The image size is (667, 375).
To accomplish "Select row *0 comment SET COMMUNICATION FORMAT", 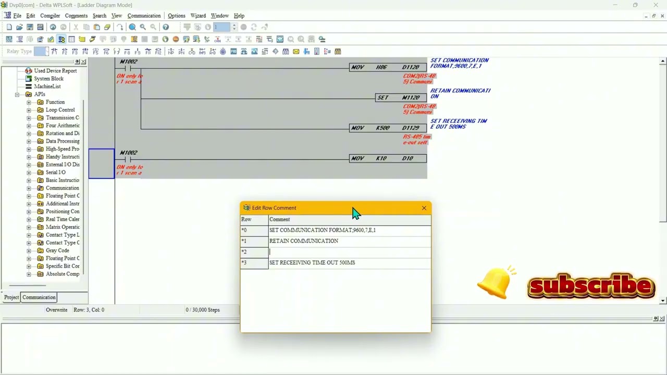I will pyautogui.click(x=350, y=230).
